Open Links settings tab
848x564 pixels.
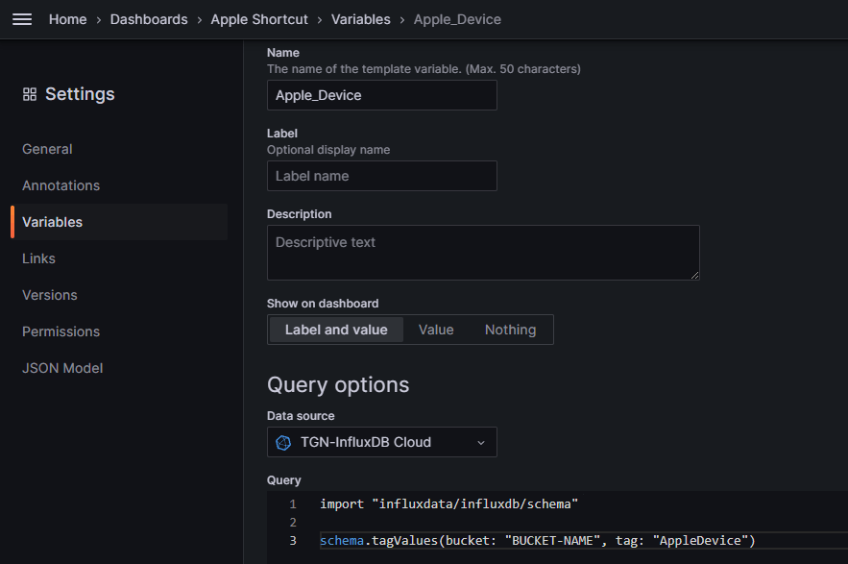point(38,258)
